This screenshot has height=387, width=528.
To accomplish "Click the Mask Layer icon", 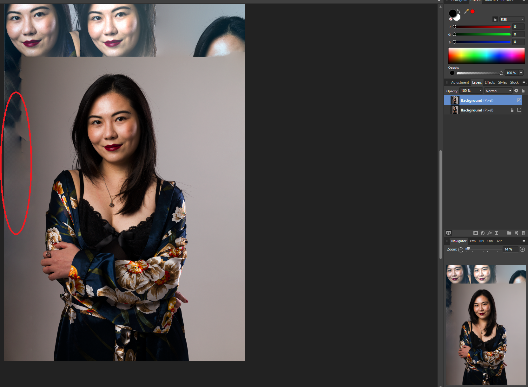I will [475, 233].
